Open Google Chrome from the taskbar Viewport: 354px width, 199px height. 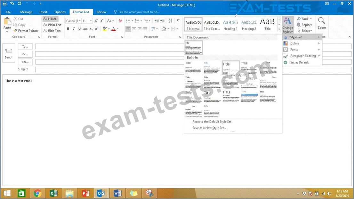coord(37,193)
